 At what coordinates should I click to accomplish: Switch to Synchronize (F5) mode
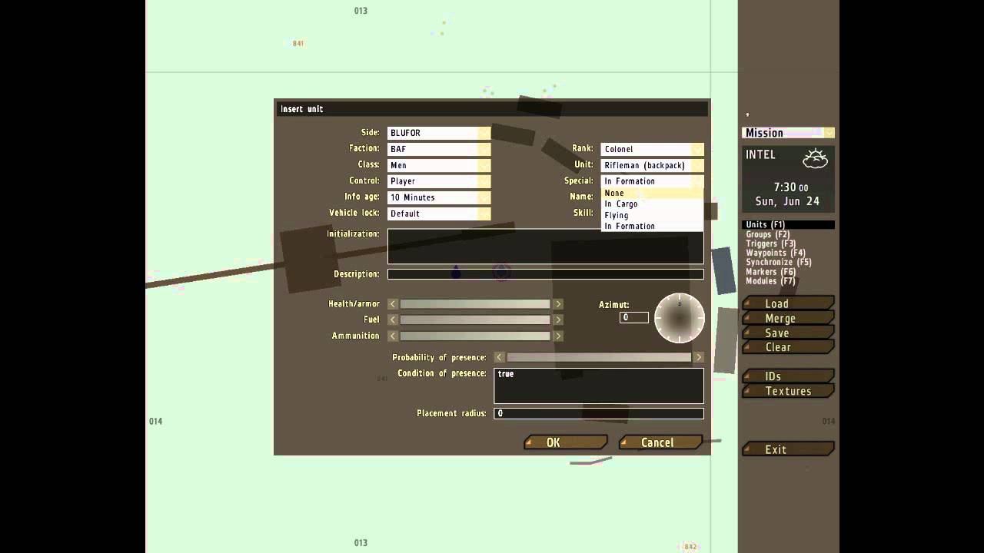[x=779, y=262]
